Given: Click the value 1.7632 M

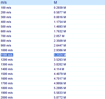Looking at the screenshot, I should (x=60, y=31).
